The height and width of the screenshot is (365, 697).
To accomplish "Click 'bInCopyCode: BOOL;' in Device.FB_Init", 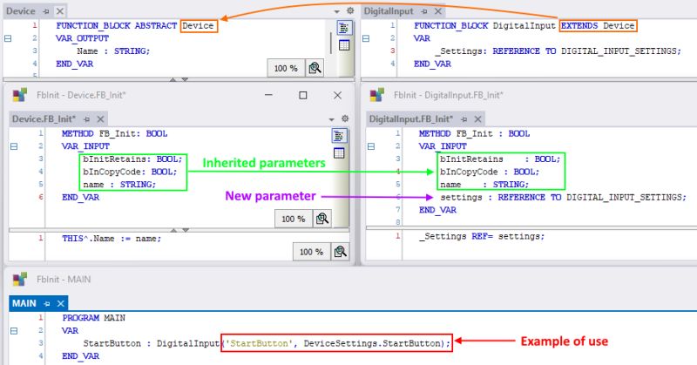I will [130, 172].
